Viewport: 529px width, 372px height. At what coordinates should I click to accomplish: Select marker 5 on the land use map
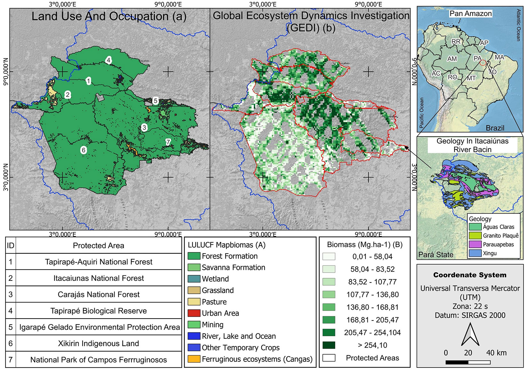(x=155, y=101)
